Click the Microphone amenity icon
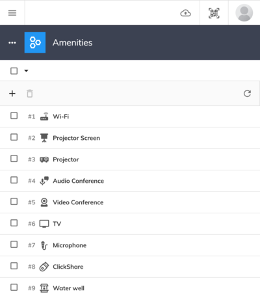This screenshot has height=296, width=260. [x=44, y=245]
